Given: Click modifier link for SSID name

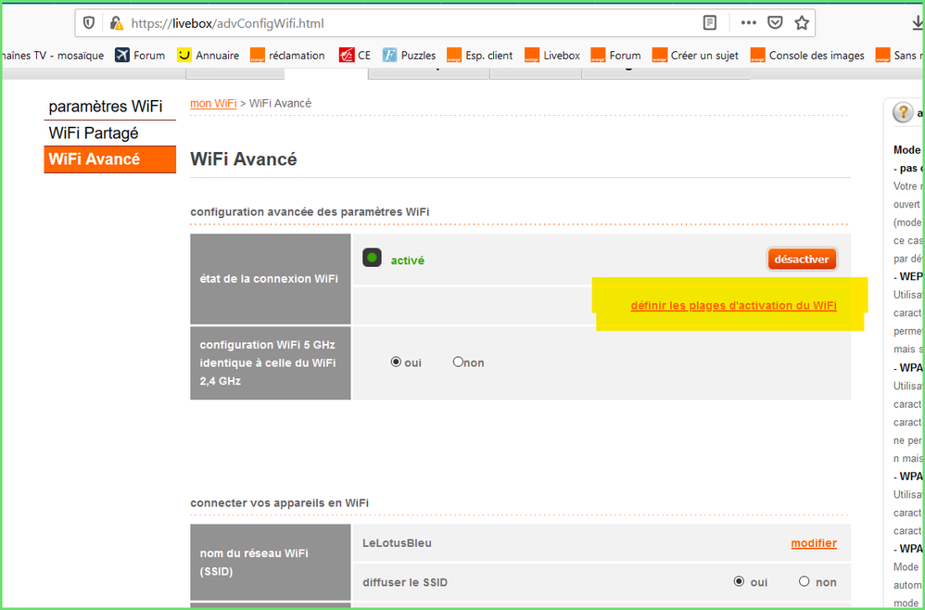Looking at the screenshot, I should tap(814, 543).
